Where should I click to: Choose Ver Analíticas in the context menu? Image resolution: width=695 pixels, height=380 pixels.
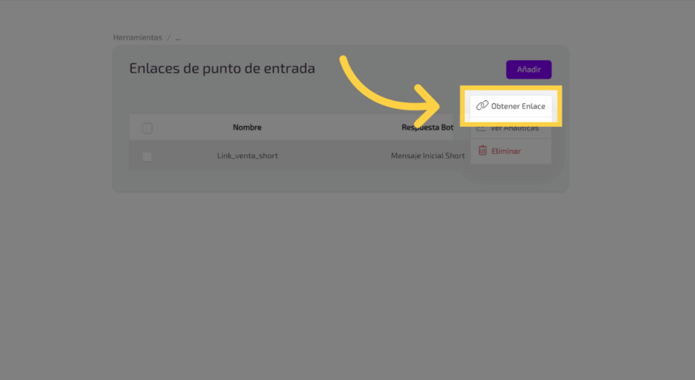tap(514, 128)
